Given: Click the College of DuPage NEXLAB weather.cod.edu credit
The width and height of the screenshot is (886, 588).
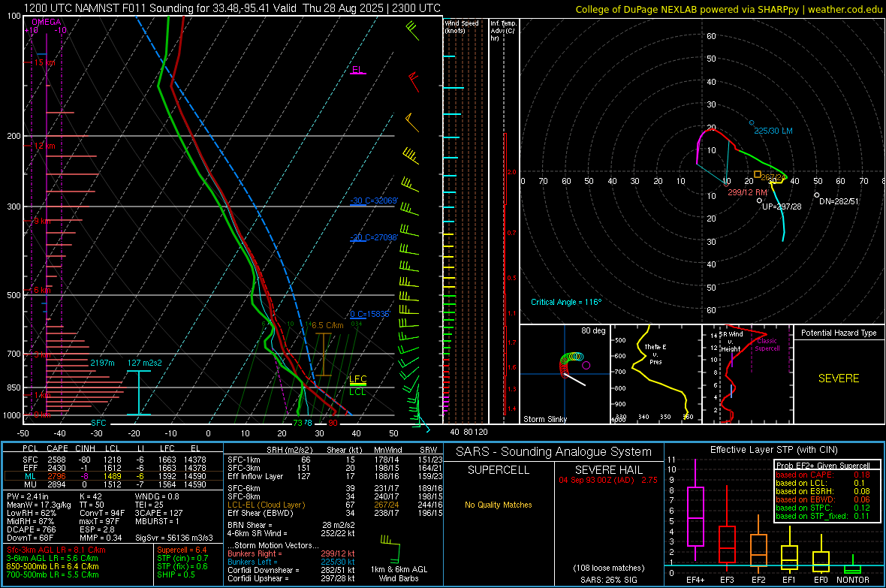Looking at the screenshot, I should coord(728,9).
